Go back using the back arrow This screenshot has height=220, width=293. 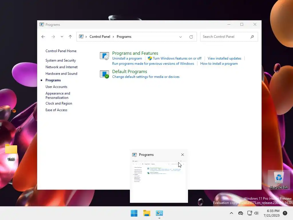[x=43, y=37]
